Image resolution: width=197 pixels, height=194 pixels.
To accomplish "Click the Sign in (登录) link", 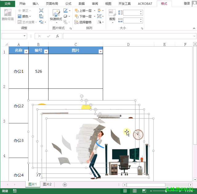I will tap(187, 3).
